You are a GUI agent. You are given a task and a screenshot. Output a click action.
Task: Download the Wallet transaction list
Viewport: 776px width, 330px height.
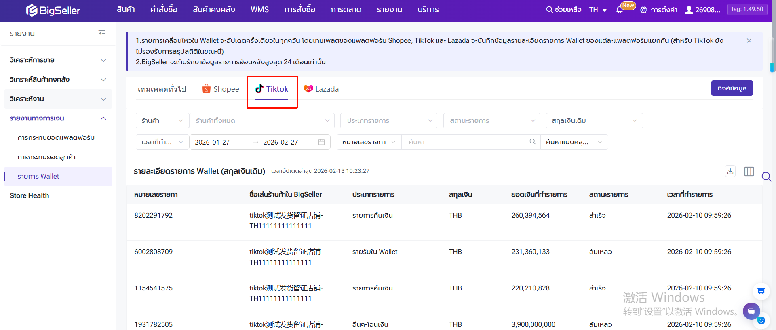pyautogui.click(x=730, y=171)
